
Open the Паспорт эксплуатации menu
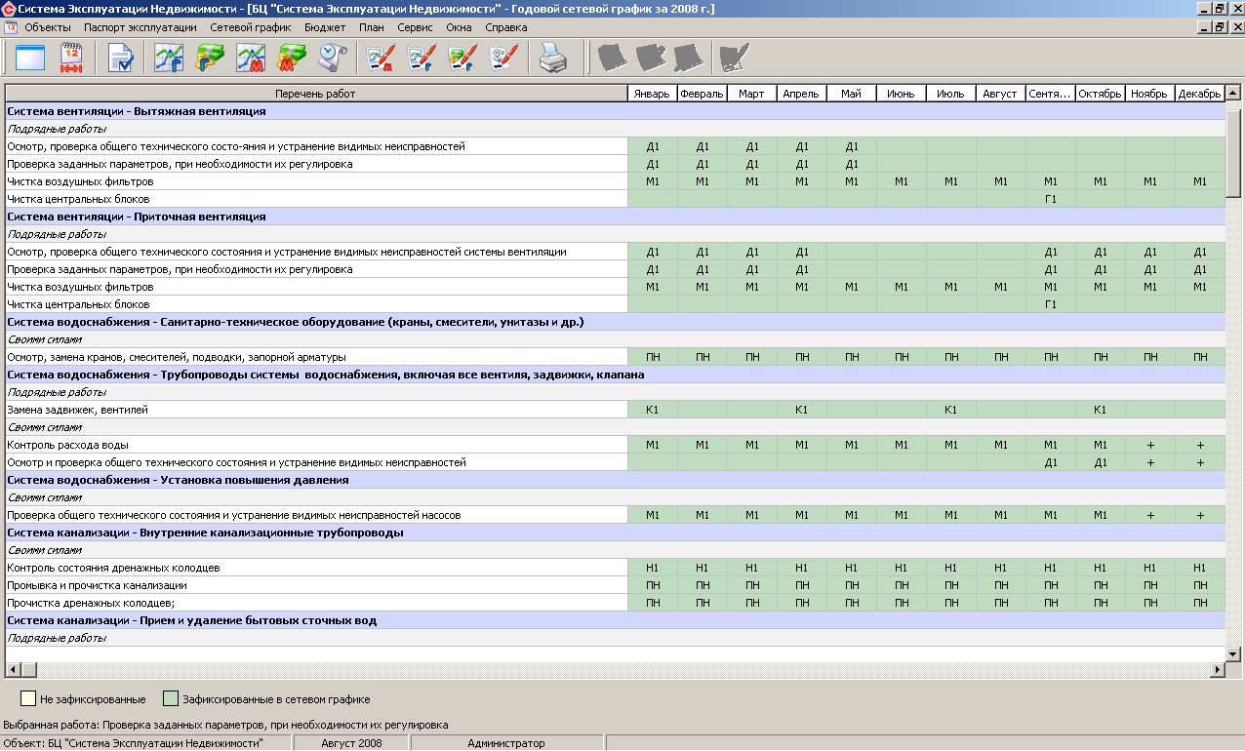141,27
